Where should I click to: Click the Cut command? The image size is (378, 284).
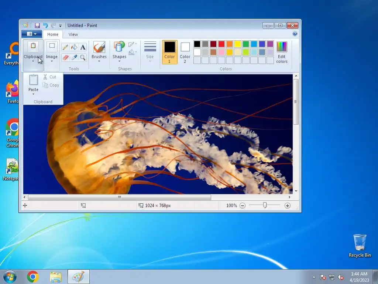point(50,77)
